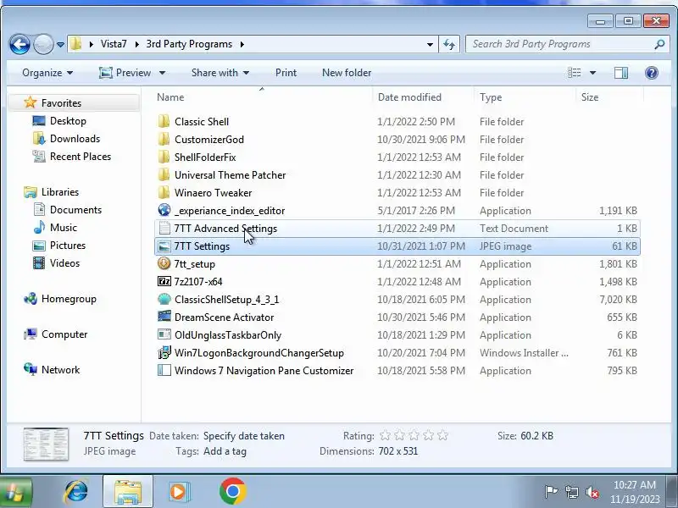Select Universal Theme Patcher folder icon
The height and width of the screenshot is (508, 678).
pyautogui.click(x=164, y=174)
